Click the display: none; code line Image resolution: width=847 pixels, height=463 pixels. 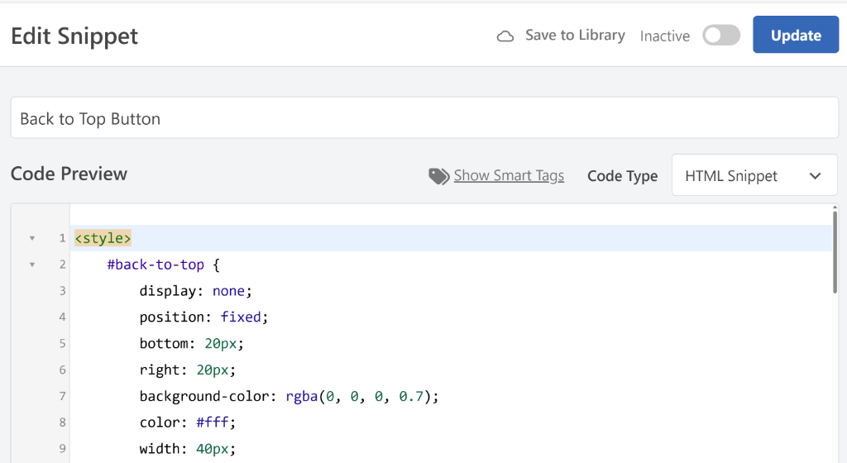[195, 291]
